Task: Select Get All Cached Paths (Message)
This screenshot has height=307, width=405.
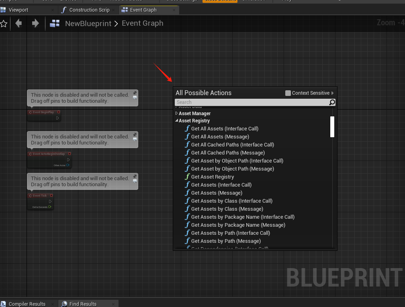Action: pos(228,153)
